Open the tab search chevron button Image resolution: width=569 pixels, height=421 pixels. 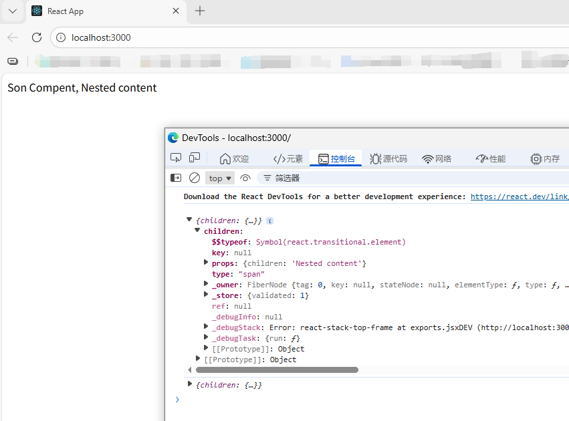click(12, 11)
